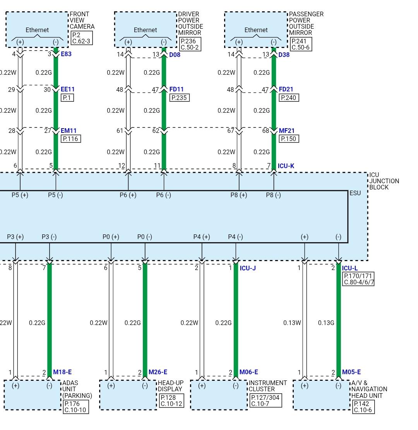Select the ICU-J connector label

[x=248, y=268]
